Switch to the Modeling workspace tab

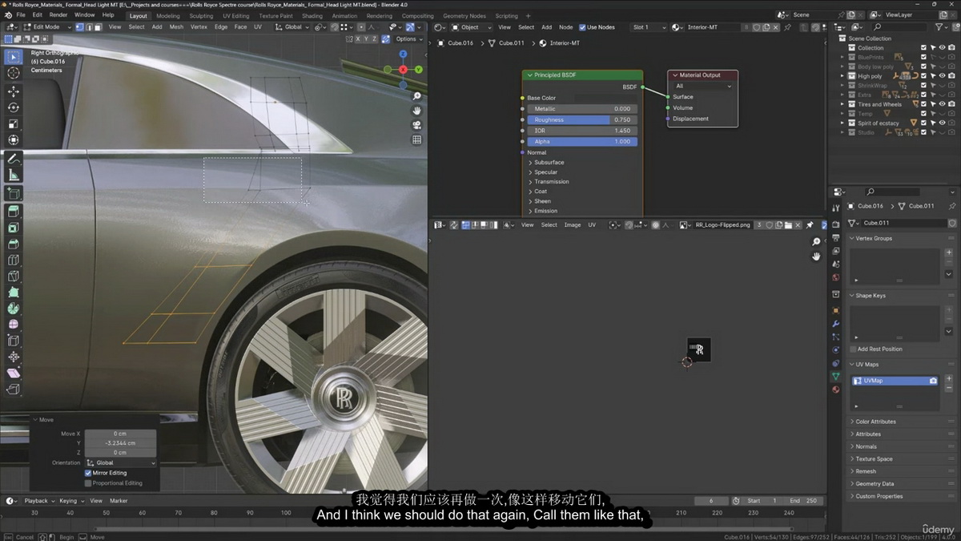pos(168,16)
